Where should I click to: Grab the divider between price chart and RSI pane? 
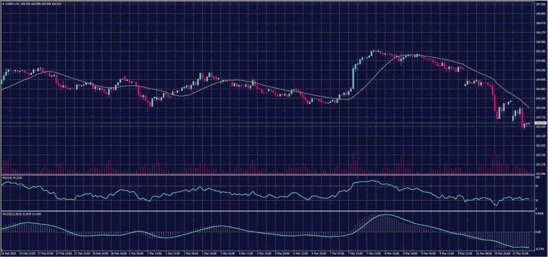268,175
